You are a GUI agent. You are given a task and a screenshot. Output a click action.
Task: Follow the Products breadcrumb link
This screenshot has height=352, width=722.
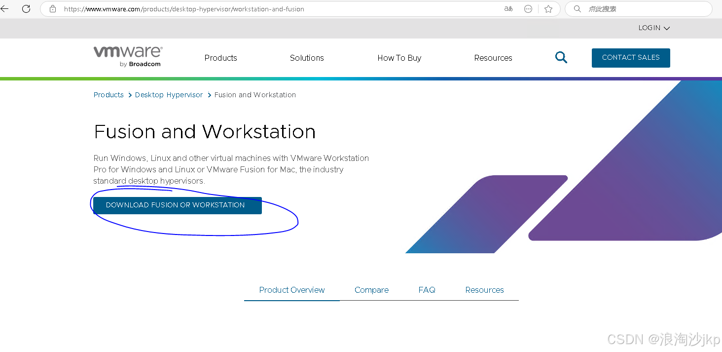point(108,95)
